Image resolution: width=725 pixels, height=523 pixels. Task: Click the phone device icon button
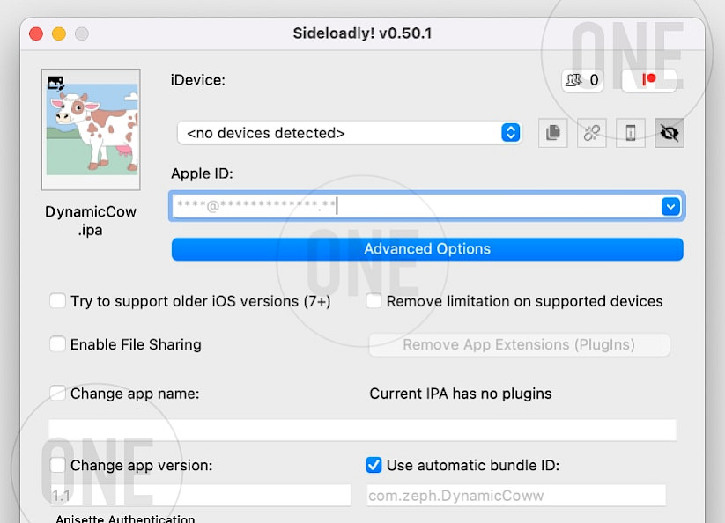coord(631,133)
